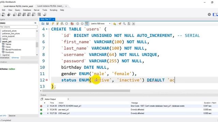Close the react connection tab

pos(66,6)
